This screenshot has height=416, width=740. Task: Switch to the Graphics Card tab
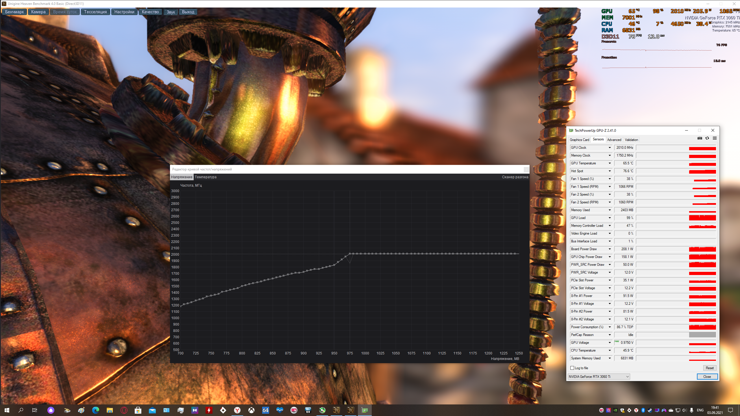click(579, 140)
